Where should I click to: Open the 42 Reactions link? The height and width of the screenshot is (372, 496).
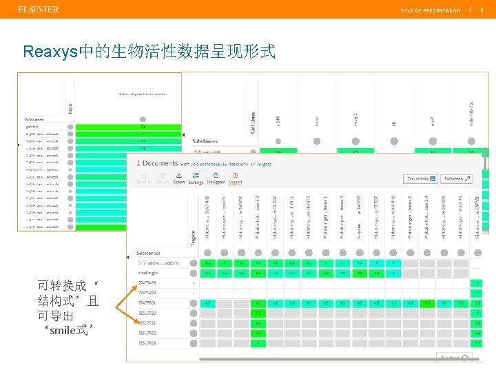[x=236, y=164]
